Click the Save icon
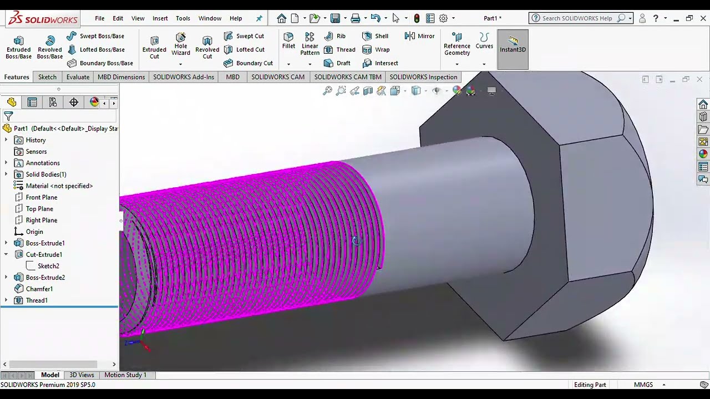 coord(335,18)
